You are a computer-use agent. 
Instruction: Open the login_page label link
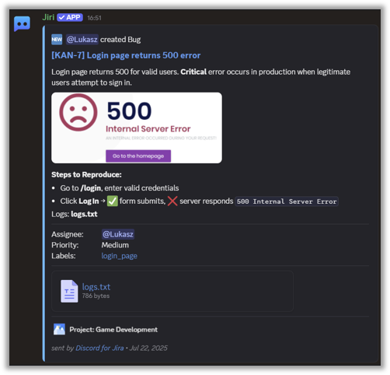120,256
